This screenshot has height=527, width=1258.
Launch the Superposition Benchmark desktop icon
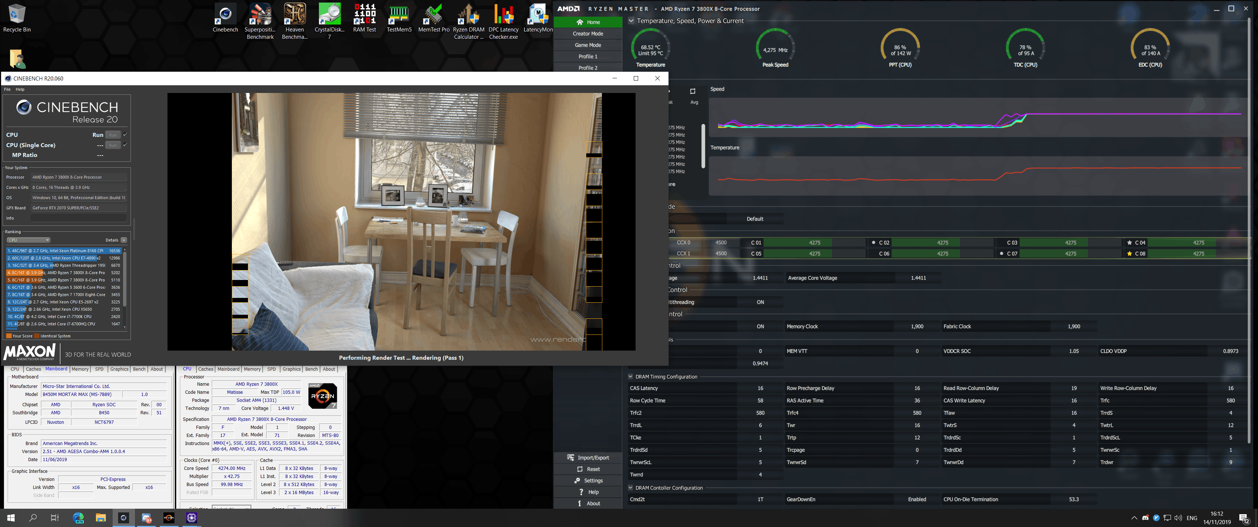260,21
